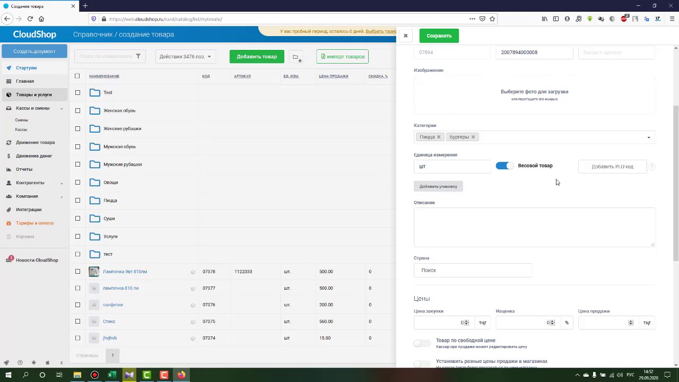Open Товары и услуги section
This screenshot has height=382, width=679.
33,94
